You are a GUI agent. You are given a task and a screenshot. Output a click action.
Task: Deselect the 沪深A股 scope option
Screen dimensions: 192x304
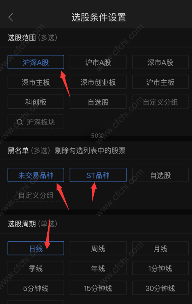coord(36,62)
